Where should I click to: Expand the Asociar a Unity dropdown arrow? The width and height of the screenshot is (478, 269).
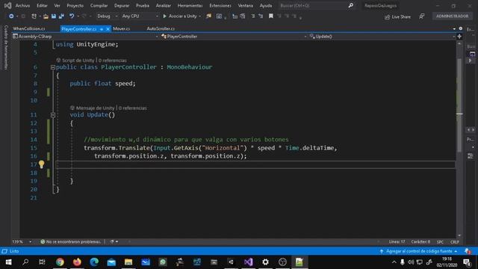tap(199, 16)
